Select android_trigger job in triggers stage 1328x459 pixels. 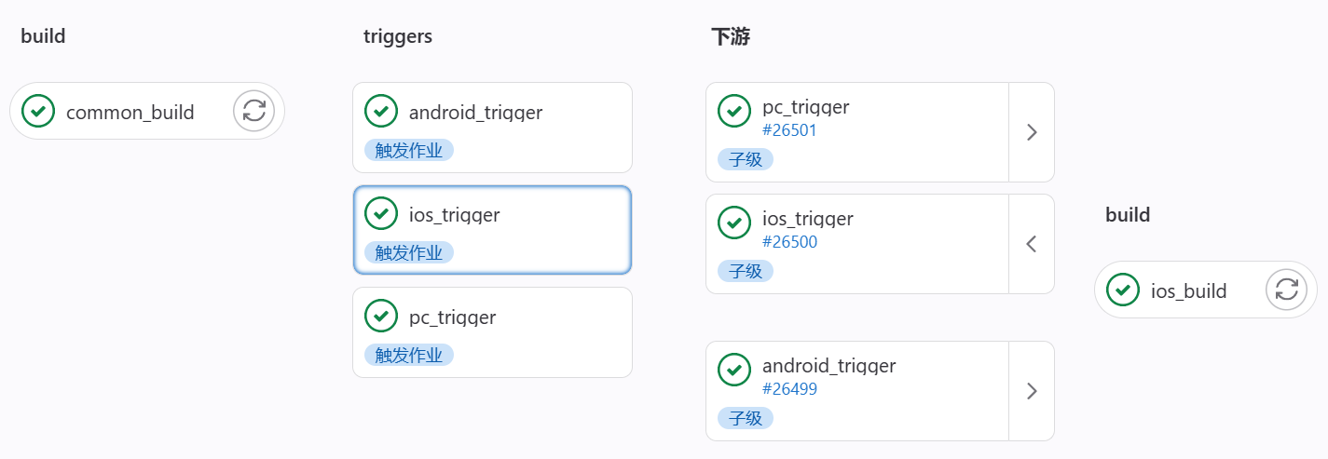click(475, 113)
